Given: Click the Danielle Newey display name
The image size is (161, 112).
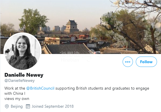Looking at the screenshot, I should click(24, 75).
